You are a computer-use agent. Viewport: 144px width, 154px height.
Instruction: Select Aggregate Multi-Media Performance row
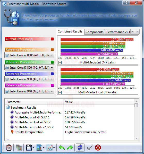click(x=70, y=112)
